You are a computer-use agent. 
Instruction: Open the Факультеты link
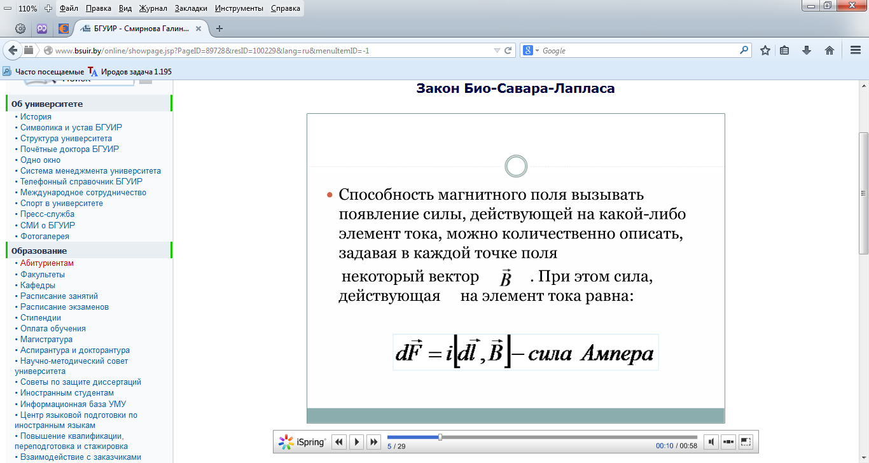[43, 275]
